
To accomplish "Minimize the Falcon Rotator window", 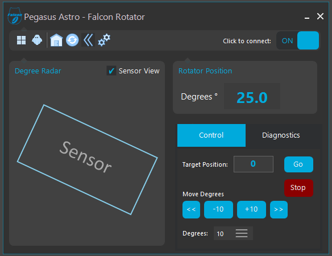I will pyautogui.click(x=307, y=17).
